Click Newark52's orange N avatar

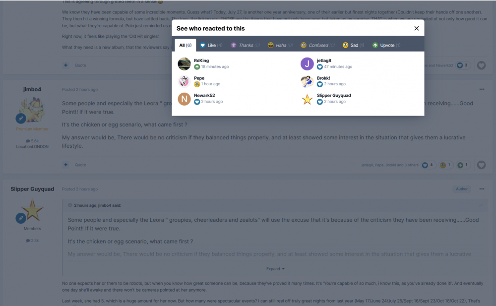(x=184, y=99)
